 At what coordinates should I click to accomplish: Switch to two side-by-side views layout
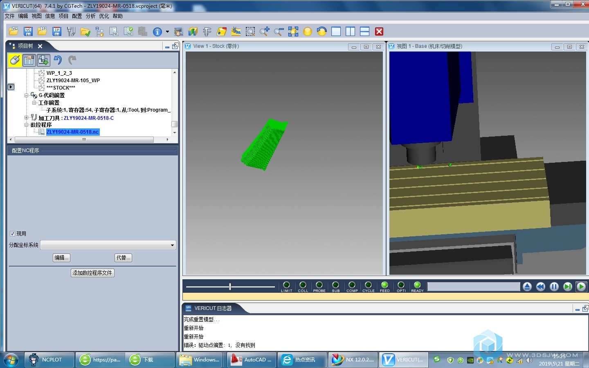tap(351, 31)
